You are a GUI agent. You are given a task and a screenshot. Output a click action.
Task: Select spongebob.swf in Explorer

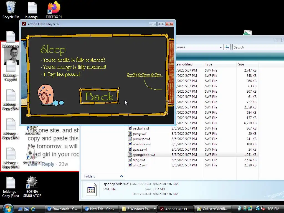point(144,155)
